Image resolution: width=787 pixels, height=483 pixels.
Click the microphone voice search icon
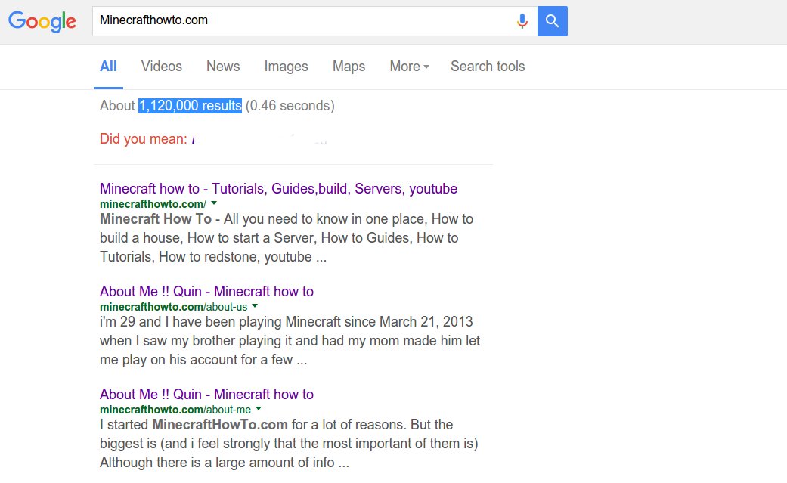pos(522,21)
